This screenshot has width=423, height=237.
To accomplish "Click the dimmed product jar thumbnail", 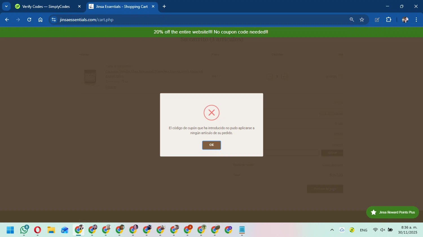I will [90, 76].
